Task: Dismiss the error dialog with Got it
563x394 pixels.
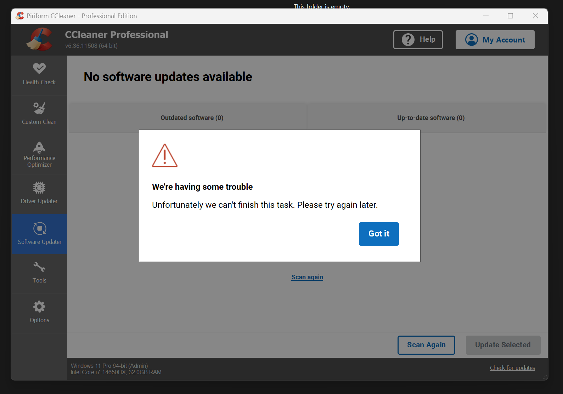Action: (379, 234)
